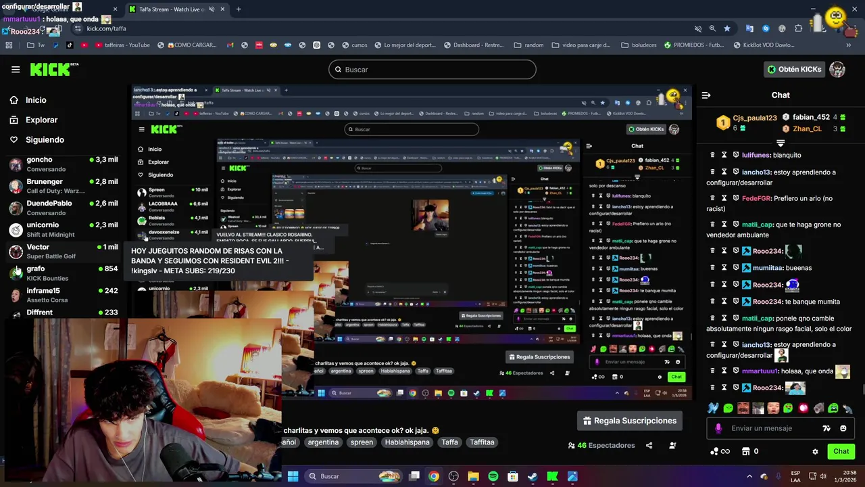Insert the crying green emote from the quick emote bar
The image size is (865, 487).
click(x=833, y=408)
